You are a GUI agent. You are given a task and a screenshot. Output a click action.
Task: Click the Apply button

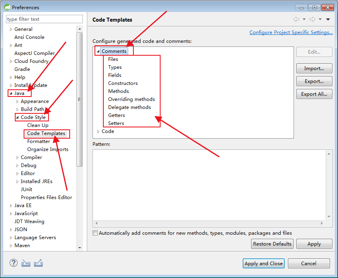click(314, 244)
